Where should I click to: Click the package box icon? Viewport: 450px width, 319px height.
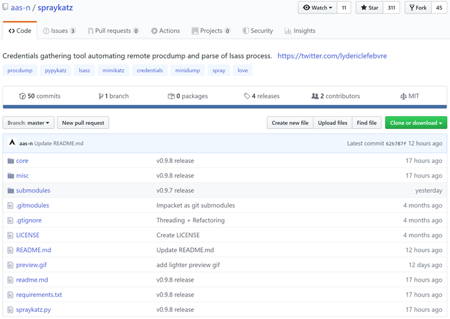(171, 96)
